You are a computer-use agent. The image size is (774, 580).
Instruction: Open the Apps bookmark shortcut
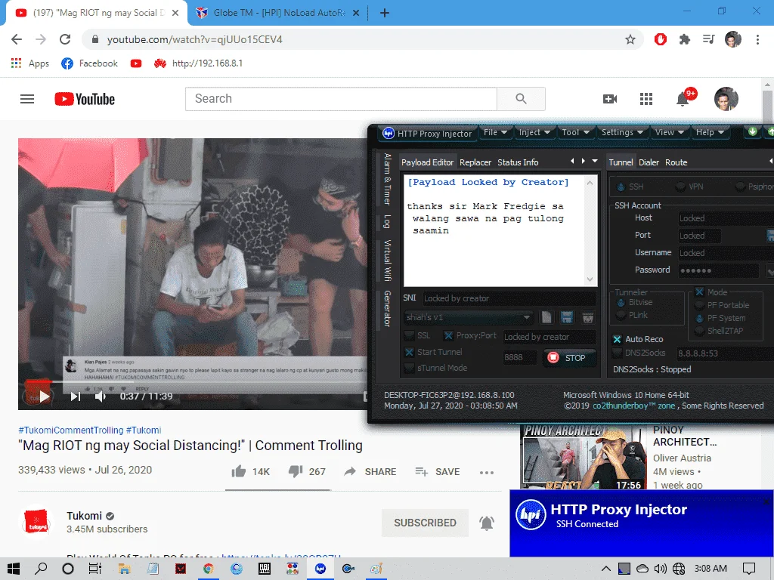[30, 63]
